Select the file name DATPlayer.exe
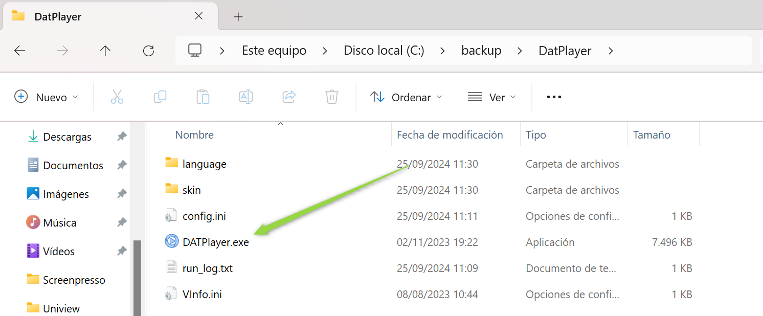 click(x=216, y=242)
